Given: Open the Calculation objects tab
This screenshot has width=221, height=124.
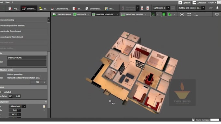Looking at the screenshot, I should coord(60,8).
